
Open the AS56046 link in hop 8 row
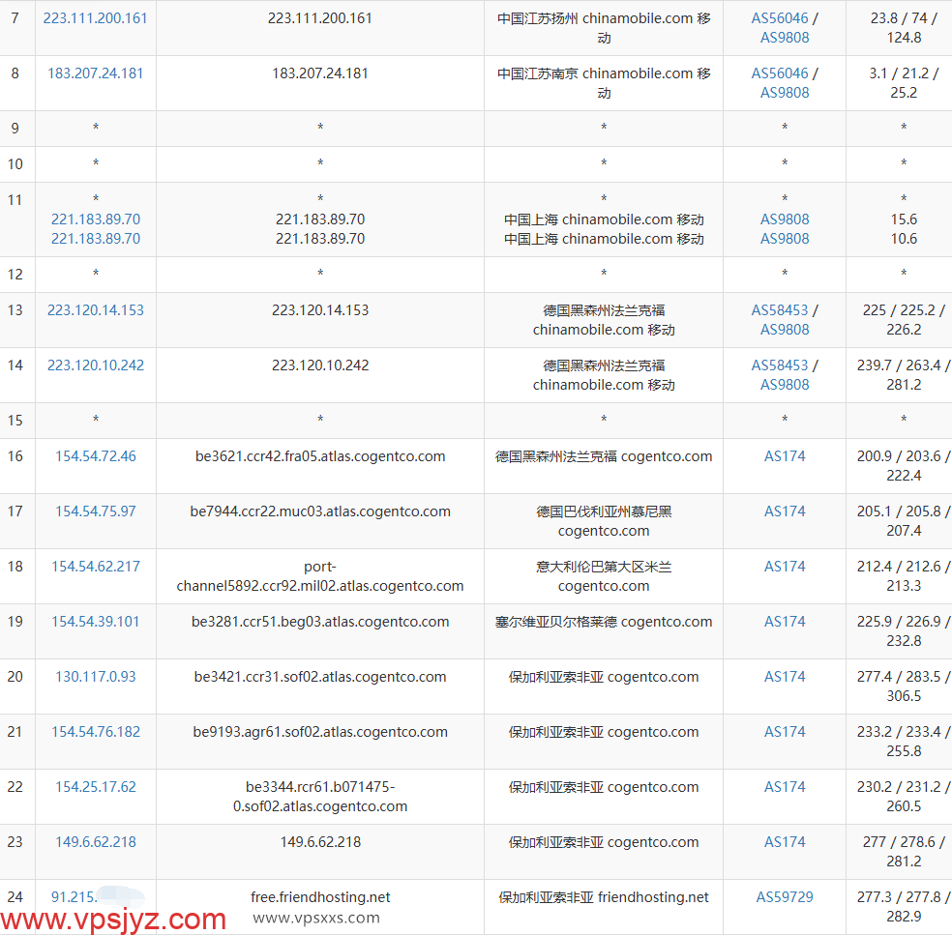click(x=780, y=73)
